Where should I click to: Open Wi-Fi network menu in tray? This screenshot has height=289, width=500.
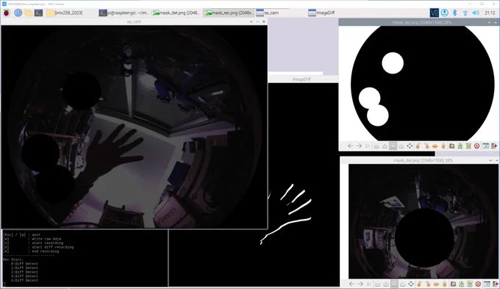pyautogui.click(x=465, y=13)
